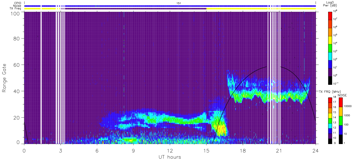
Task: Click the cyan segment of the TX FRQ colorbar
Action: click(x=330, y=125)
